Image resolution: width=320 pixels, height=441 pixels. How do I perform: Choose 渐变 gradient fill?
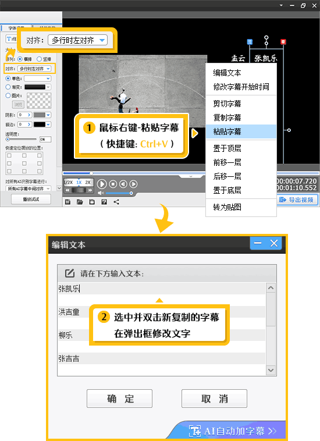pyautogui.click(x=8, y=87)
